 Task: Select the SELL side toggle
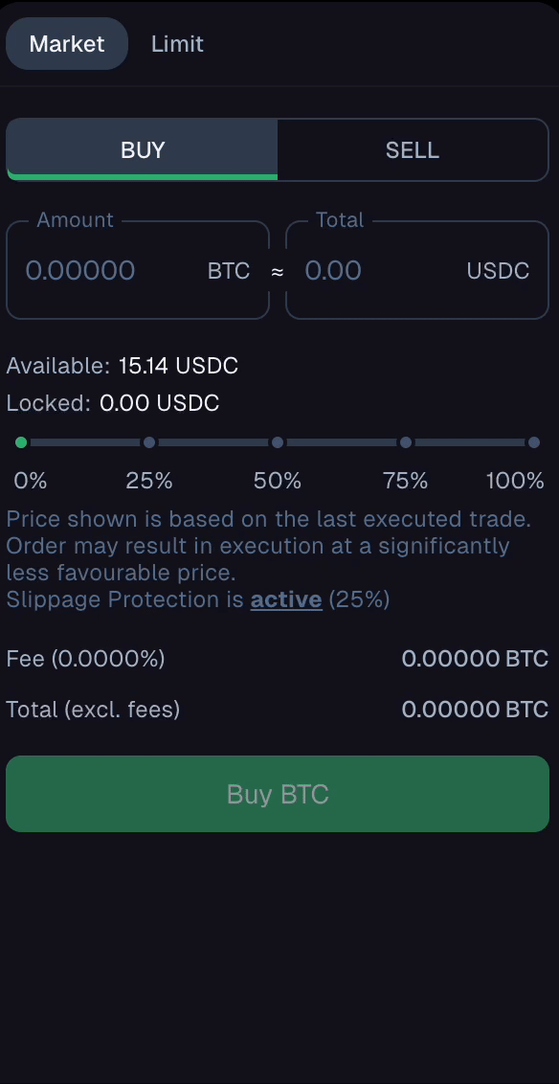pyautogui.click(x=413, y=149)
